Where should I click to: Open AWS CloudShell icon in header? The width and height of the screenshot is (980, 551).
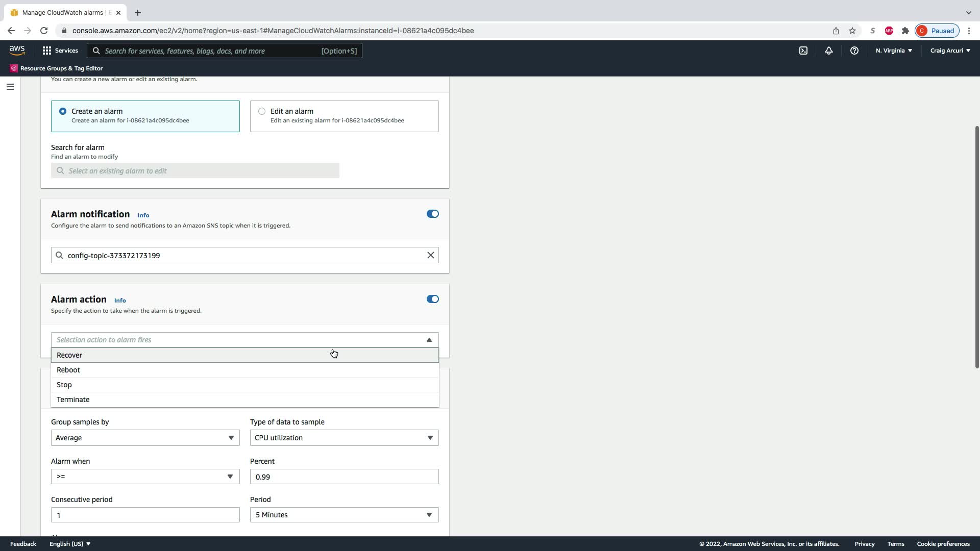coord(803,51)
